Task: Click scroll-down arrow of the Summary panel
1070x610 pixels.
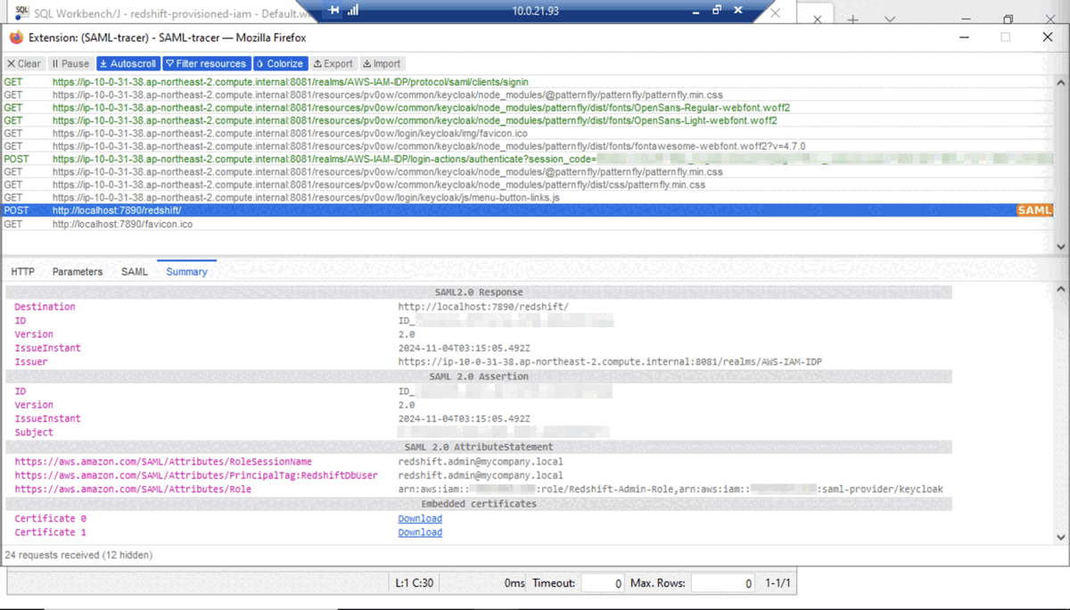Action: click(x=1060, y=537)
